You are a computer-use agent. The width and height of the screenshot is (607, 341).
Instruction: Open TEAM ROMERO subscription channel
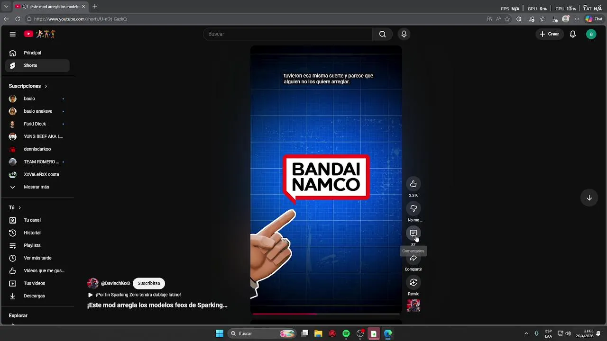tap(37, 162)
